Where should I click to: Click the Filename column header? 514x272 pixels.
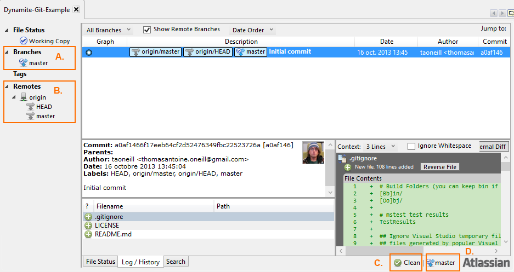click(x=154, y=206)
